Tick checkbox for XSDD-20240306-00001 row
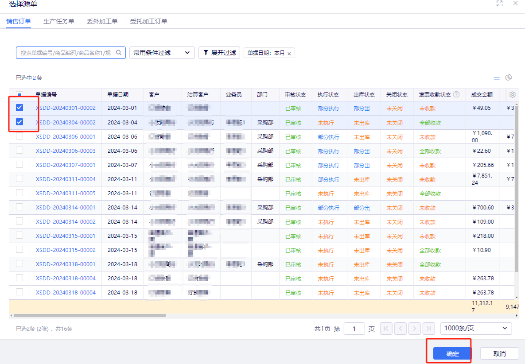The height and width of the screenshot is (364, 525). (19, 136)
